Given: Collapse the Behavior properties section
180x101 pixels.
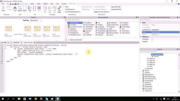Looking at the screenshot, I should [141, 37].
